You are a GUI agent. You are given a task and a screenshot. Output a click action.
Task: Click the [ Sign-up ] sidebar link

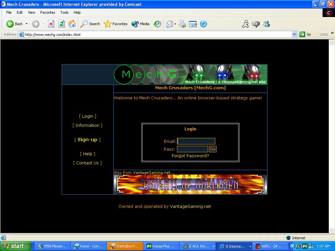[x=87, y=140]
